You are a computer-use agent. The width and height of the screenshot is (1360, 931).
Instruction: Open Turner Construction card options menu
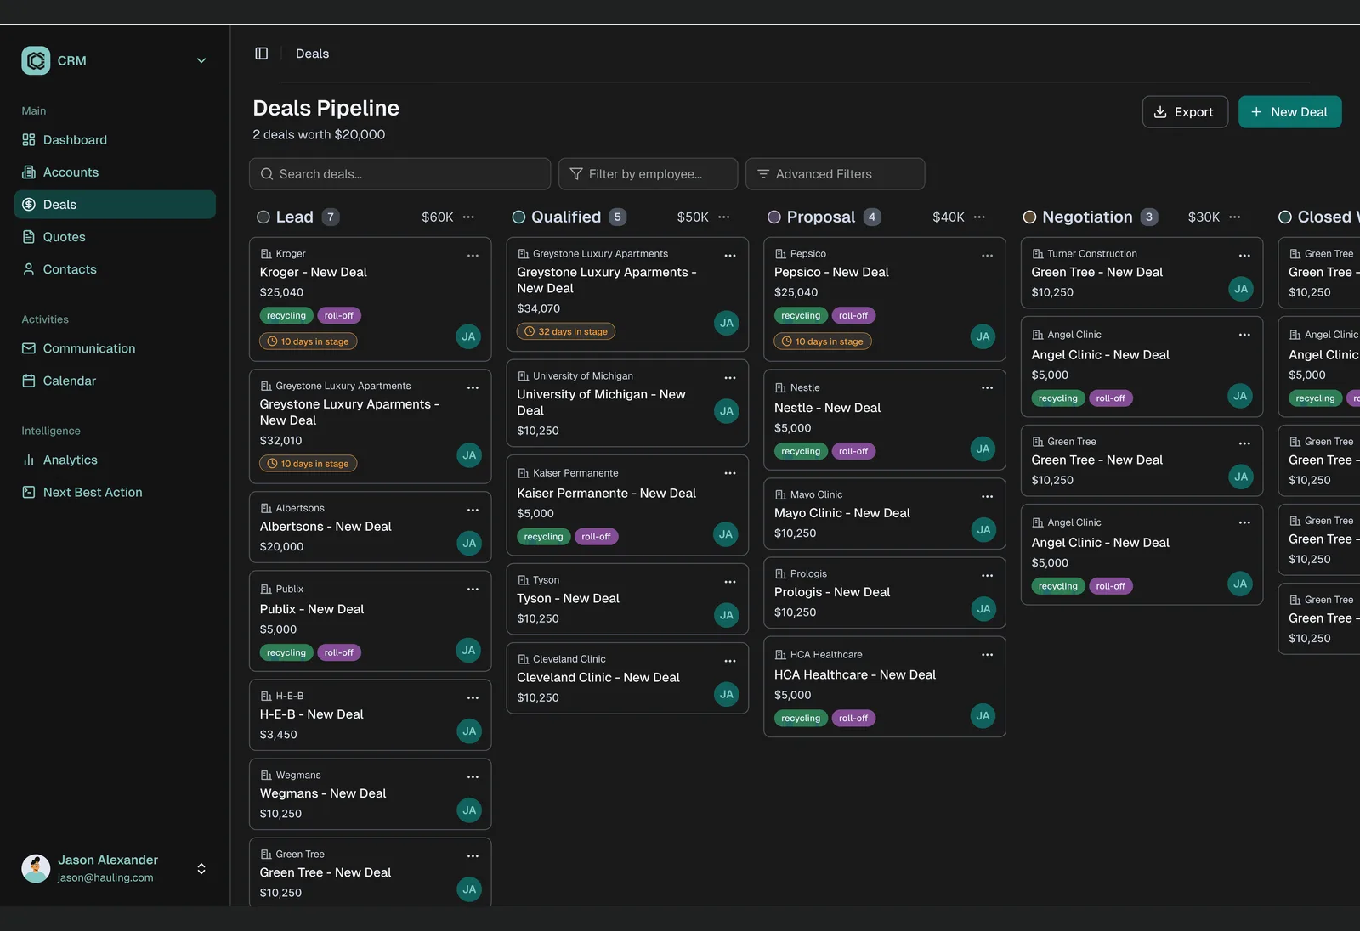(1244, 255)
